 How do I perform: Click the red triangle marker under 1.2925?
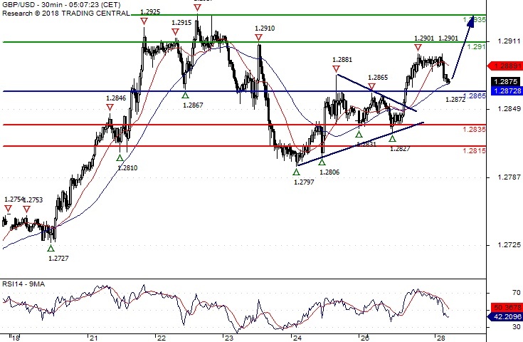click(144, 21)
